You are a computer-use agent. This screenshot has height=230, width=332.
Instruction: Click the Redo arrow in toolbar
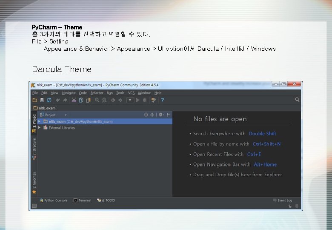[x=65, y=100]
